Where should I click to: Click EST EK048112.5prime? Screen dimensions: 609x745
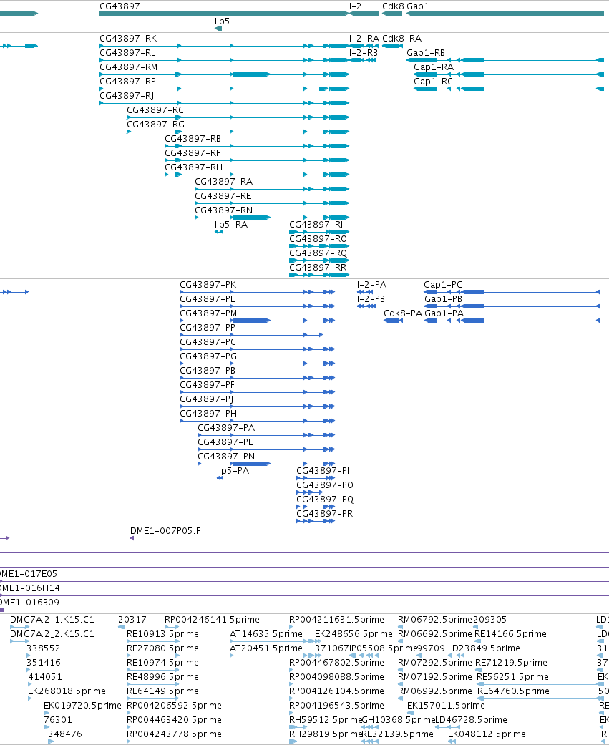tap(487, 734)
